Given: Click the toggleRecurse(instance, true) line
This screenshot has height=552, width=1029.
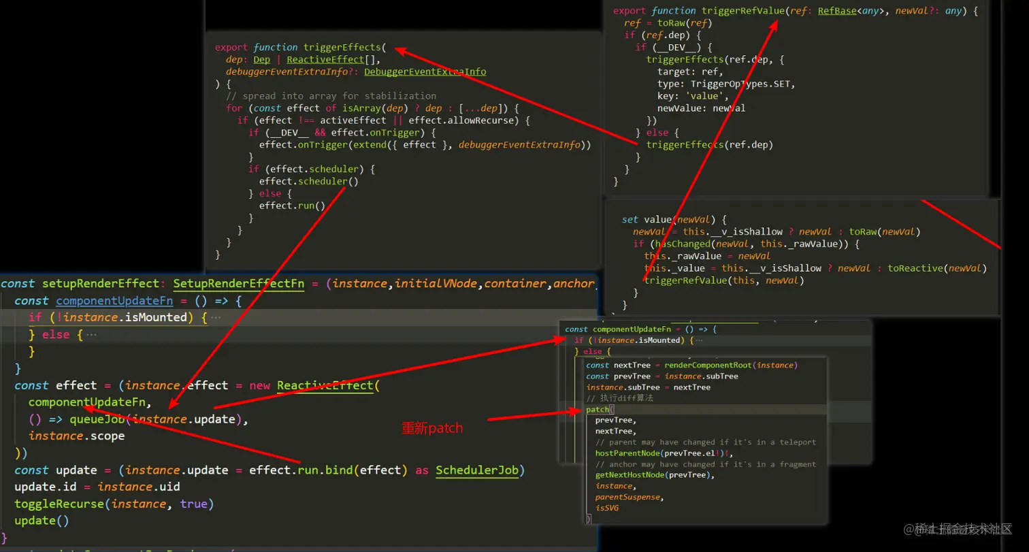Looking at the screenshot, I should [x=114, y=504].
